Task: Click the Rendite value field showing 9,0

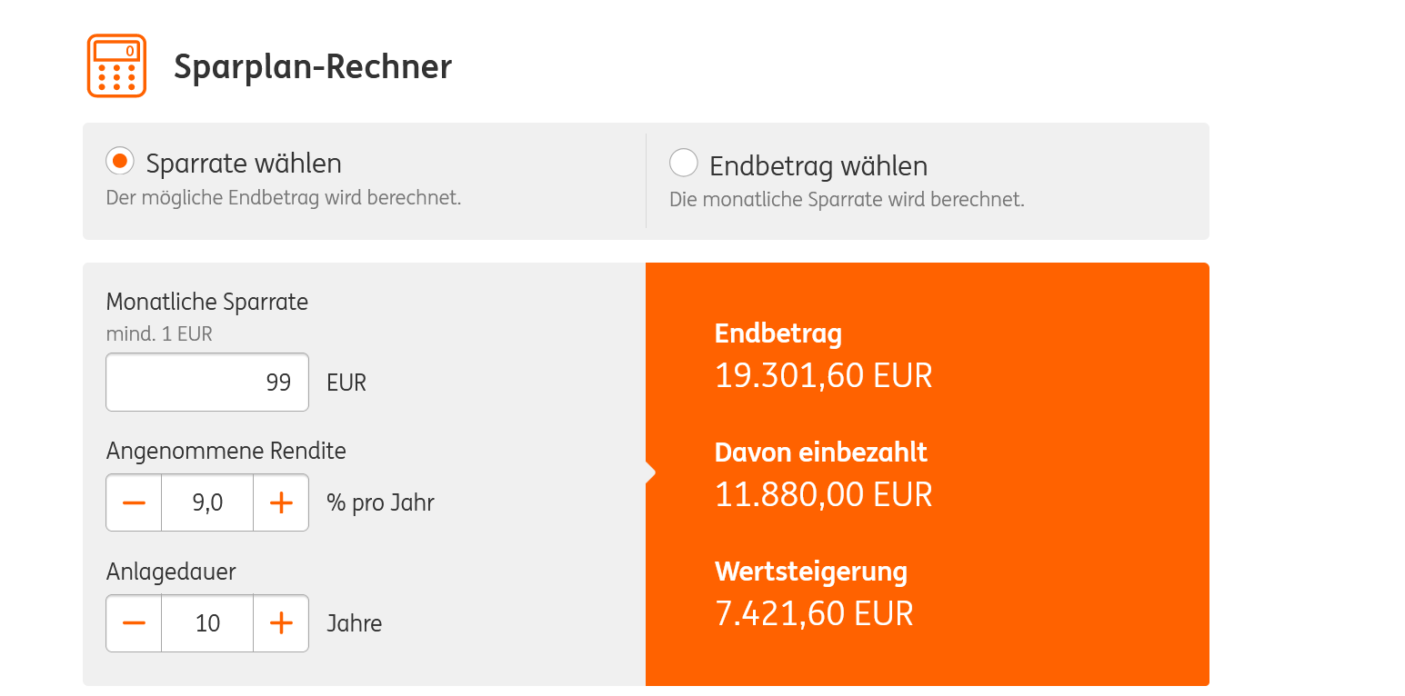Action: point(207,502)
